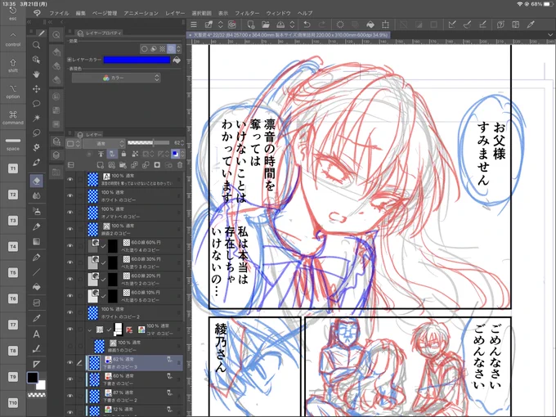This screenshot has height=417, width=556.
Task: Select the Straight line figure tool
Action: pos(36,272)
